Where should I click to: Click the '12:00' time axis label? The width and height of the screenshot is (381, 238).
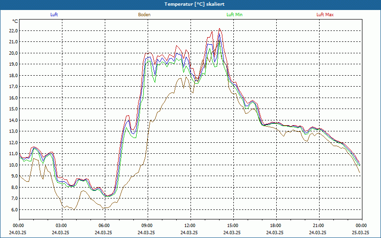[190, 226]
